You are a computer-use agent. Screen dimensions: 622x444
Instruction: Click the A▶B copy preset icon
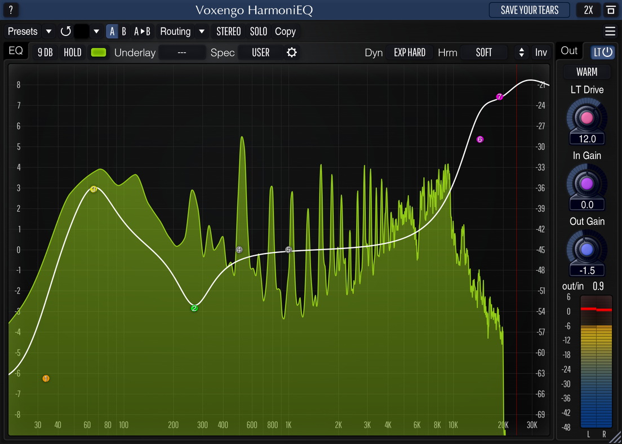point(142,31)
